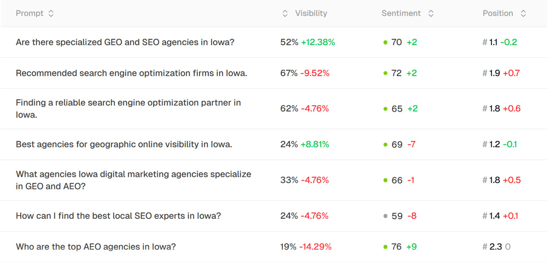
Task: Click the green sentiment dot beside score 66
Action: (x=385, y=180)
